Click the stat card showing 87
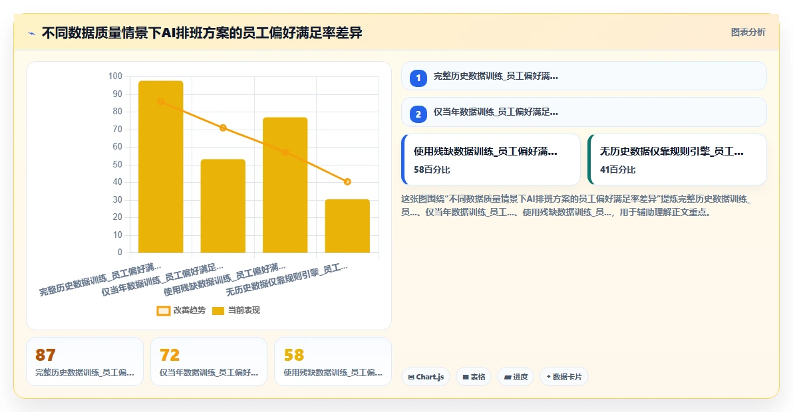The image size is (793, 412). [x=85, y=361]
